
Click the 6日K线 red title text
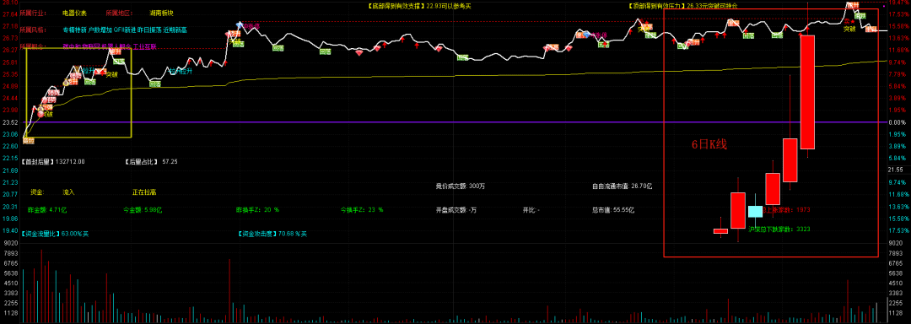click(709, 146)
